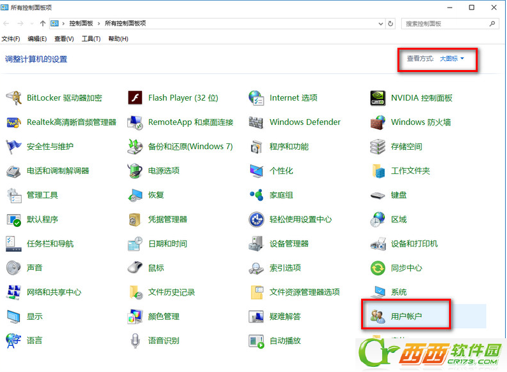This screenshot has width=507, height=372.
Task: Select the 电话和调制解调器 phone icon
Action: [x=13, y=171]
